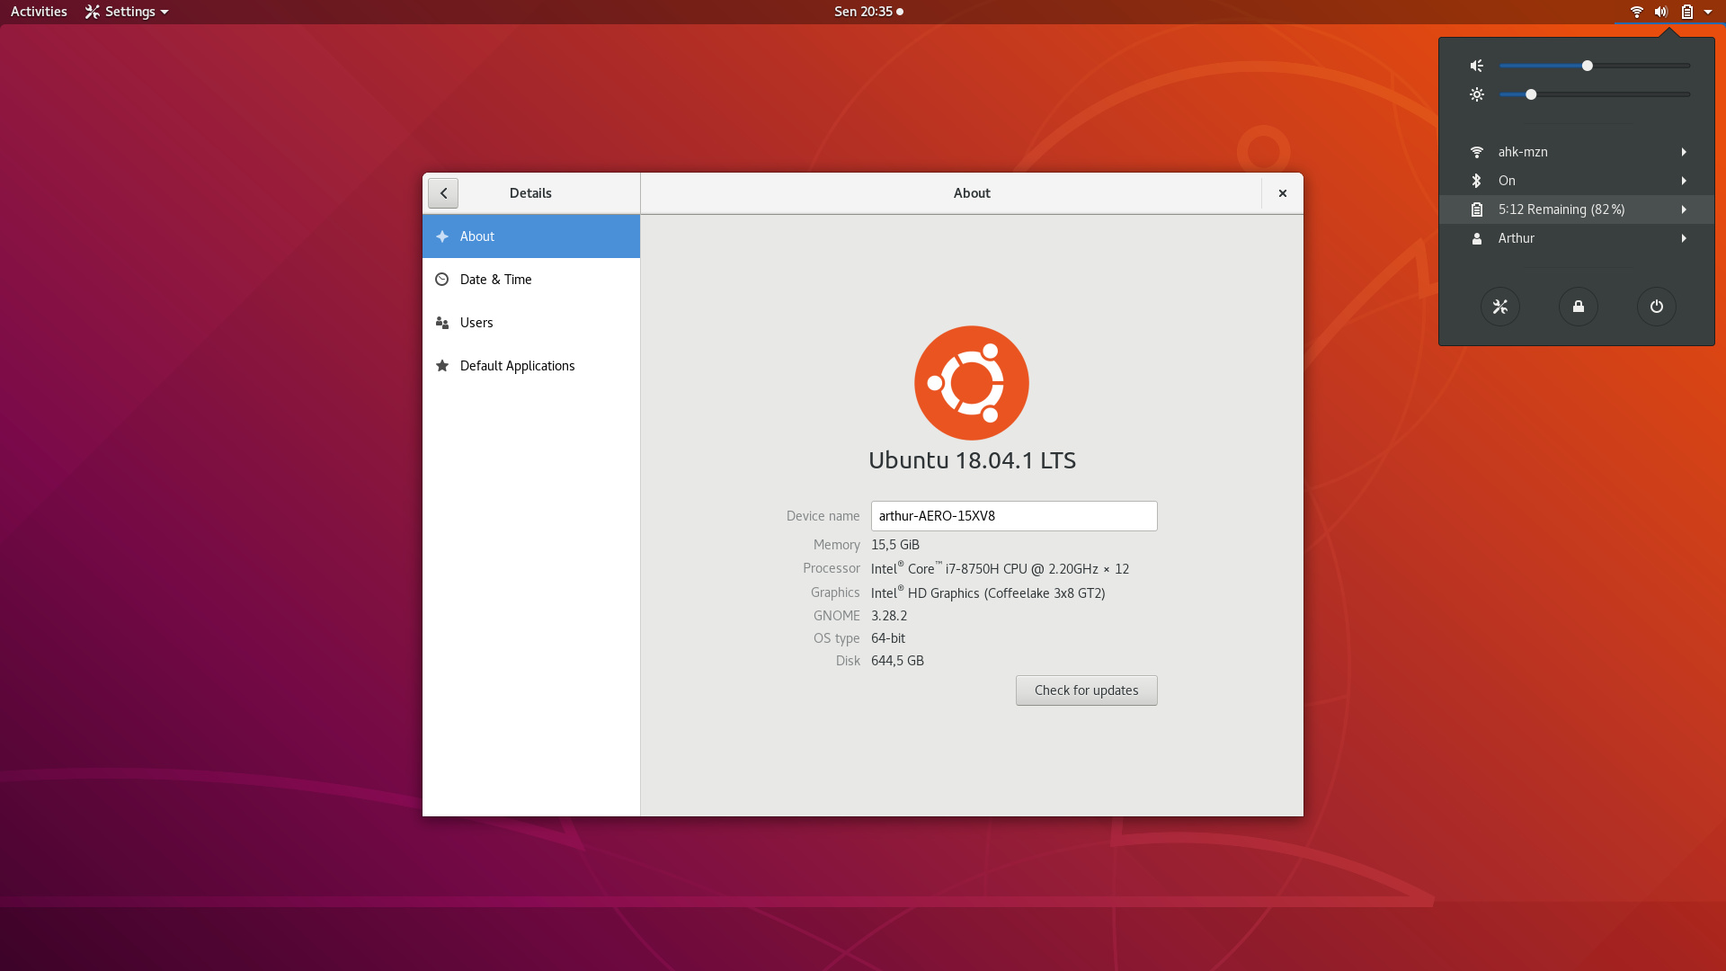1726x971 pixels.
Task: Click the Settings wrench icon in top bar
Action: point(93,12)
